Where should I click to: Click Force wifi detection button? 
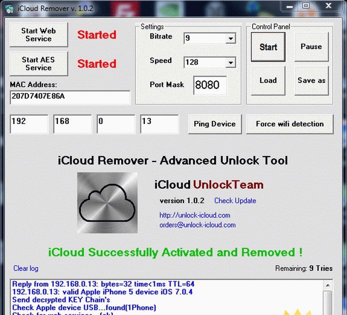coord(290,124)
